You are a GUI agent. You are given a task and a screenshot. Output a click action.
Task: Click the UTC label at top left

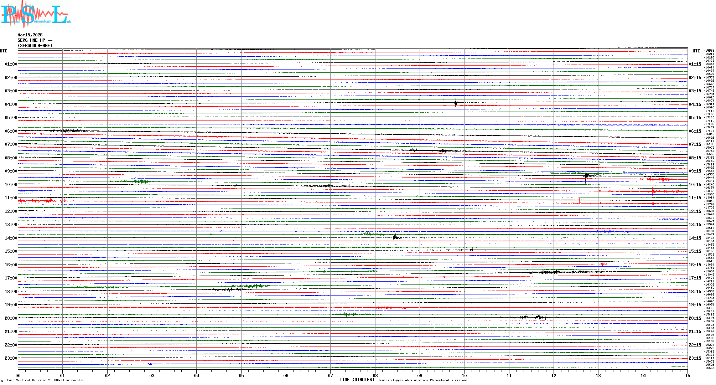[x=4, y=51]
